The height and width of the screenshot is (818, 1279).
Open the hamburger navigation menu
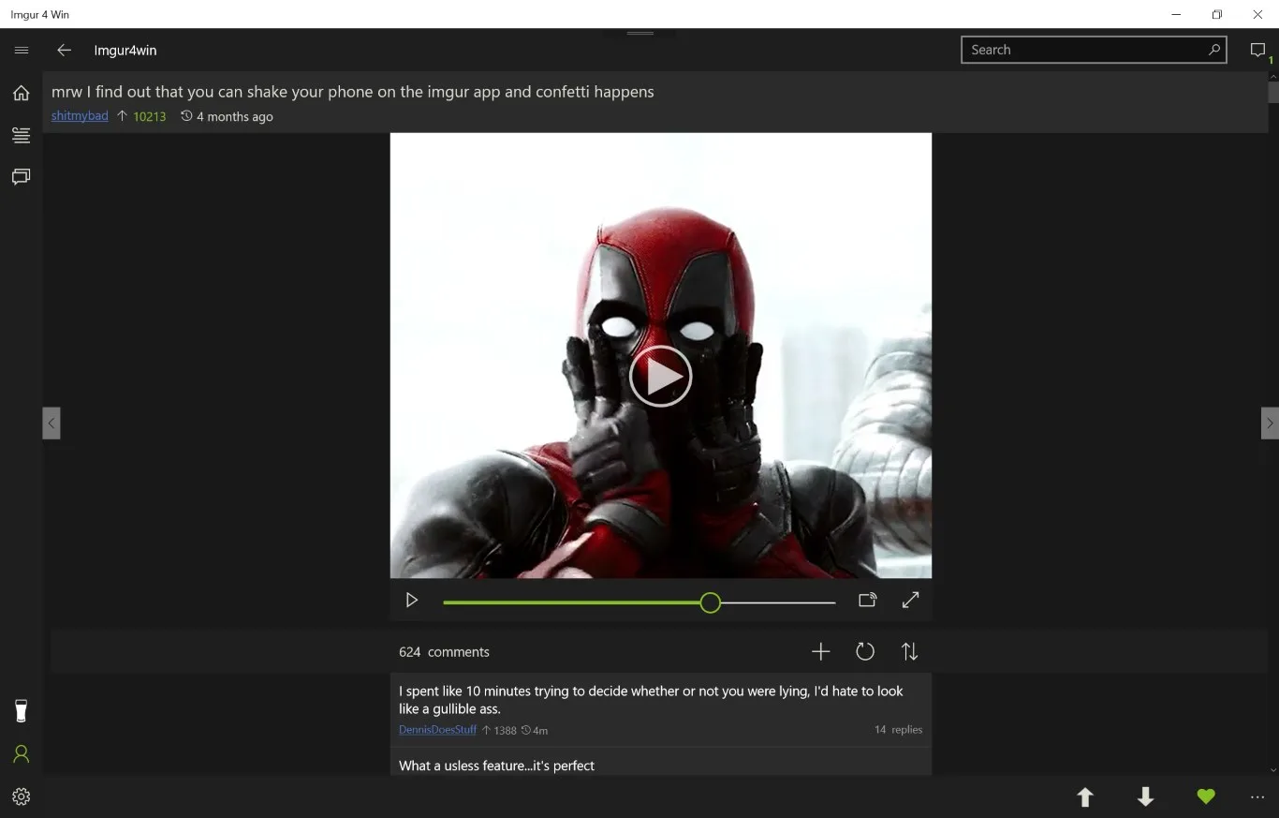click(x=22, y=51)
